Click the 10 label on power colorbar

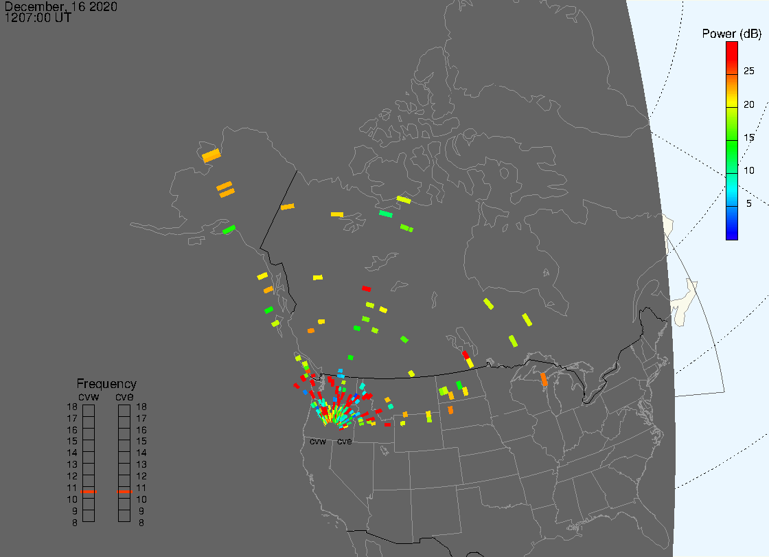(748, 171)
